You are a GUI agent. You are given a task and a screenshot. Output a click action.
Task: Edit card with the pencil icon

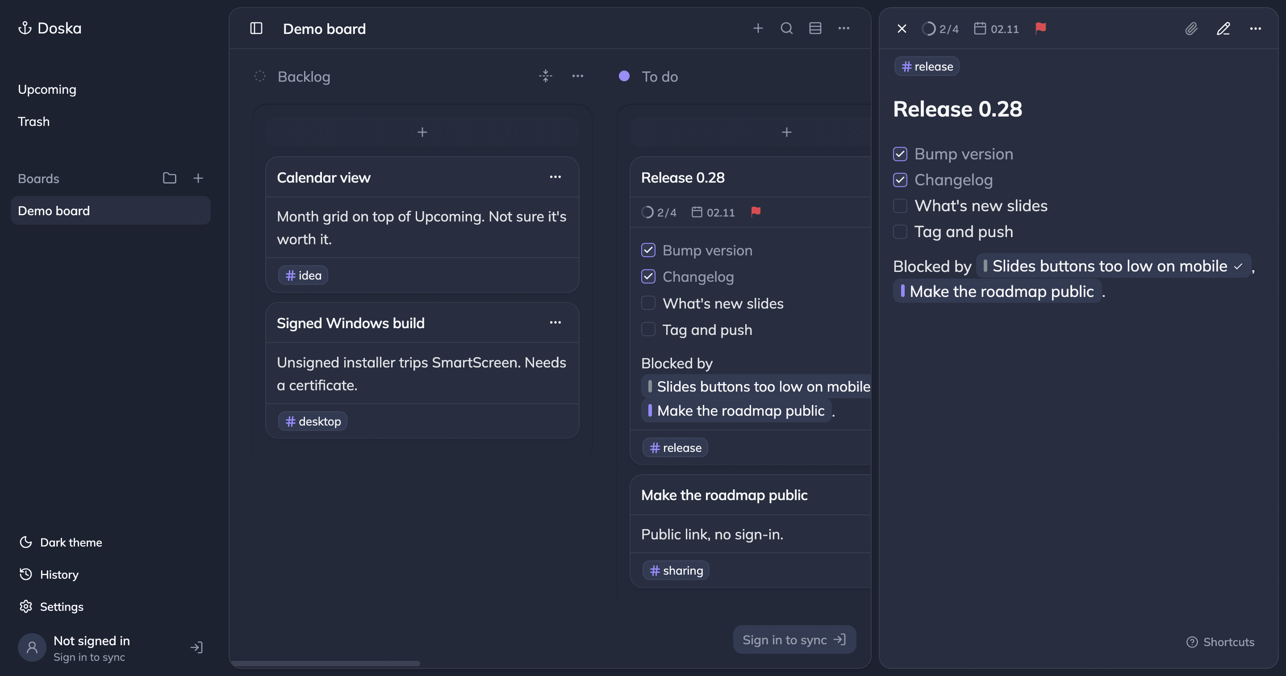tap(1223, 29)
